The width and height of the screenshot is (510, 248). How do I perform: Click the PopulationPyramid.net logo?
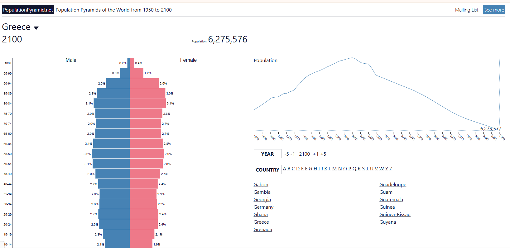click(28, 10)
